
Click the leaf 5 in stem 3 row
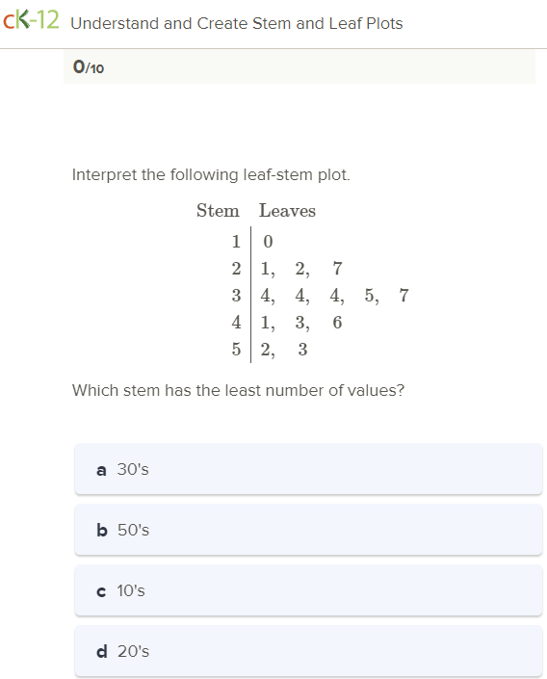pyautogui.click(x=370, y=296)
